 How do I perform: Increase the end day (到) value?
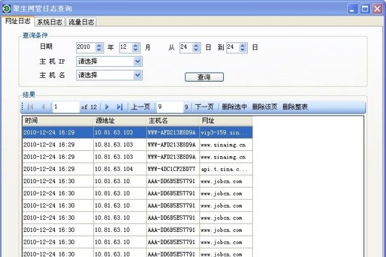coord(243,45)
